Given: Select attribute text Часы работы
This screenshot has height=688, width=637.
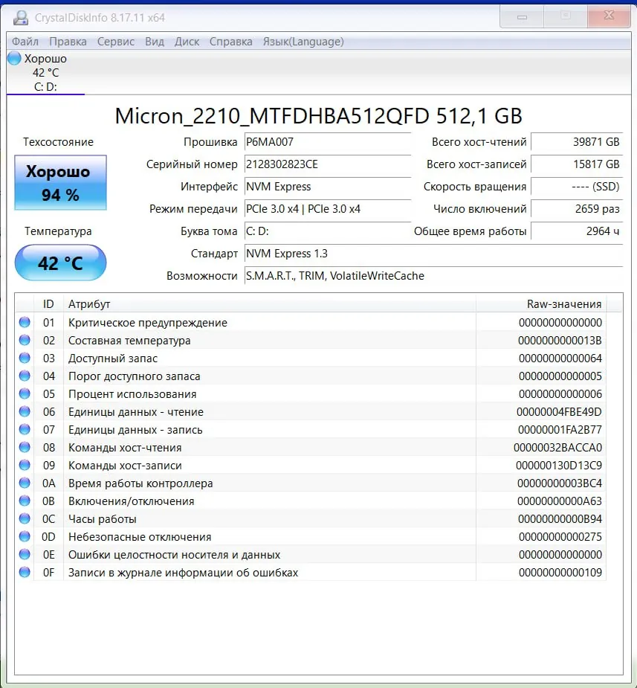Looking at the screenshot, I should 102,519.
